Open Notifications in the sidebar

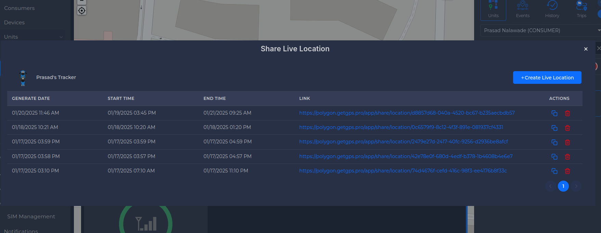click(21, 231)
